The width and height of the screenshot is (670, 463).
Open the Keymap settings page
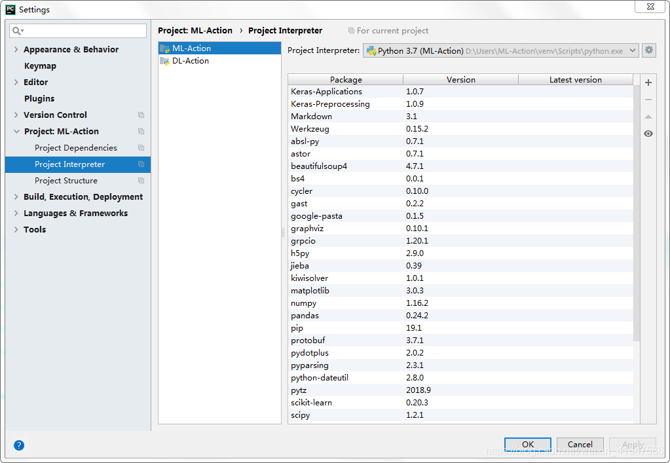(40, 65)
